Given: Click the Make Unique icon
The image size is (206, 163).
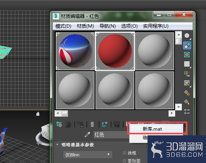Looking at the screenshot, I should [117, 124].
